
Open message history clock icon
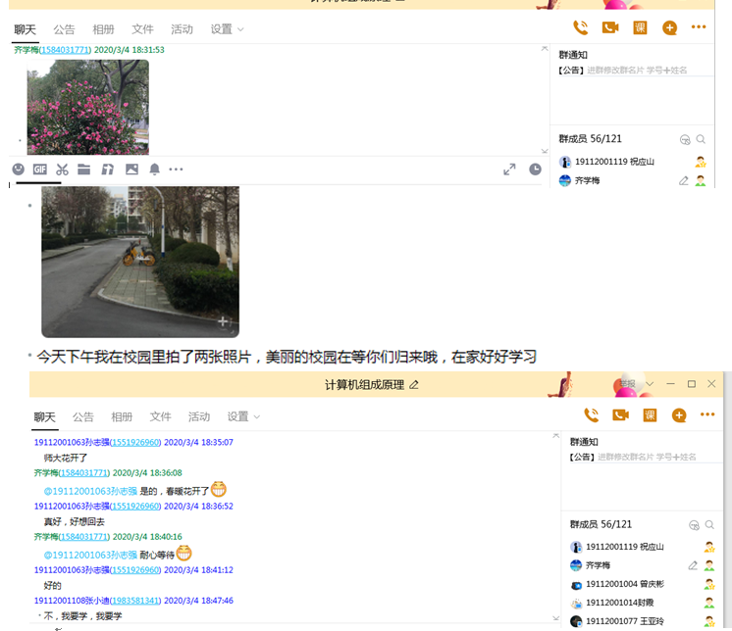point(535,170)
